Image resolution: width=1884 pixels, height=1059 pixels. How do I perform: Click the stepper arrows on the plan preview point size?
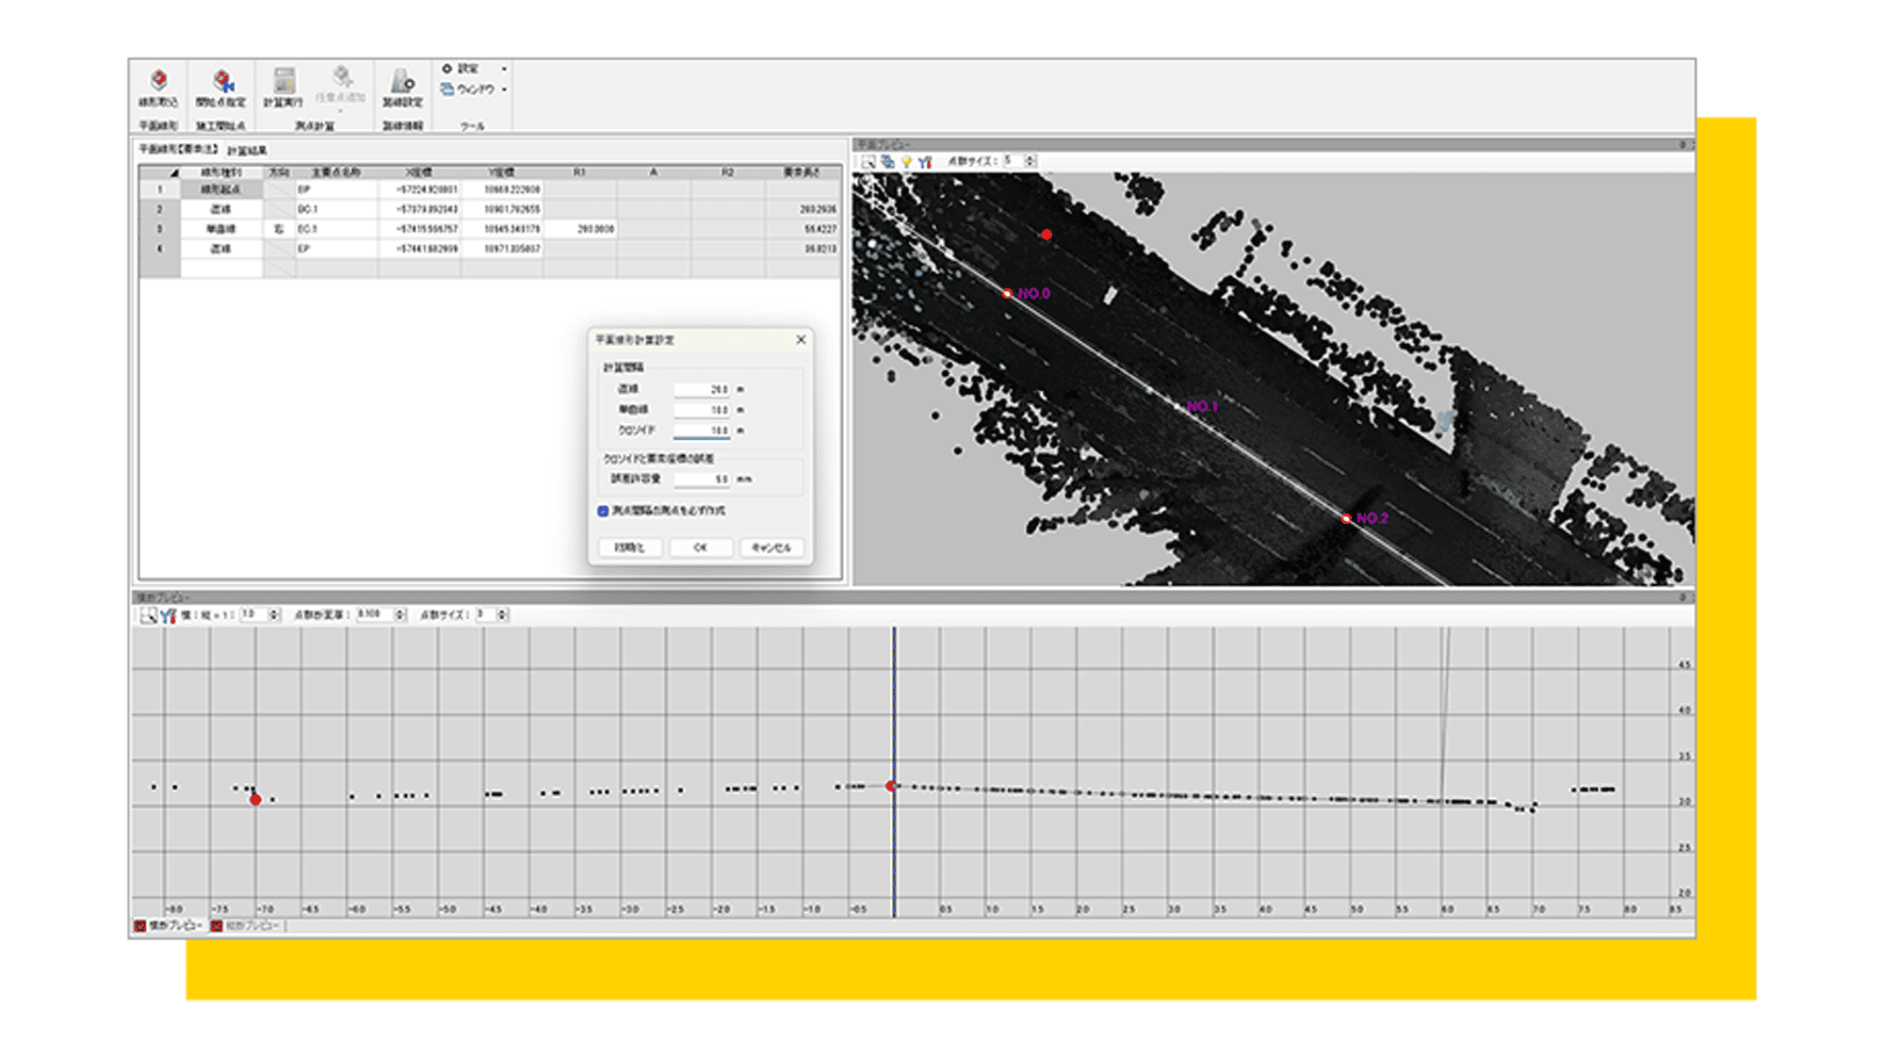coord(1031,161)
